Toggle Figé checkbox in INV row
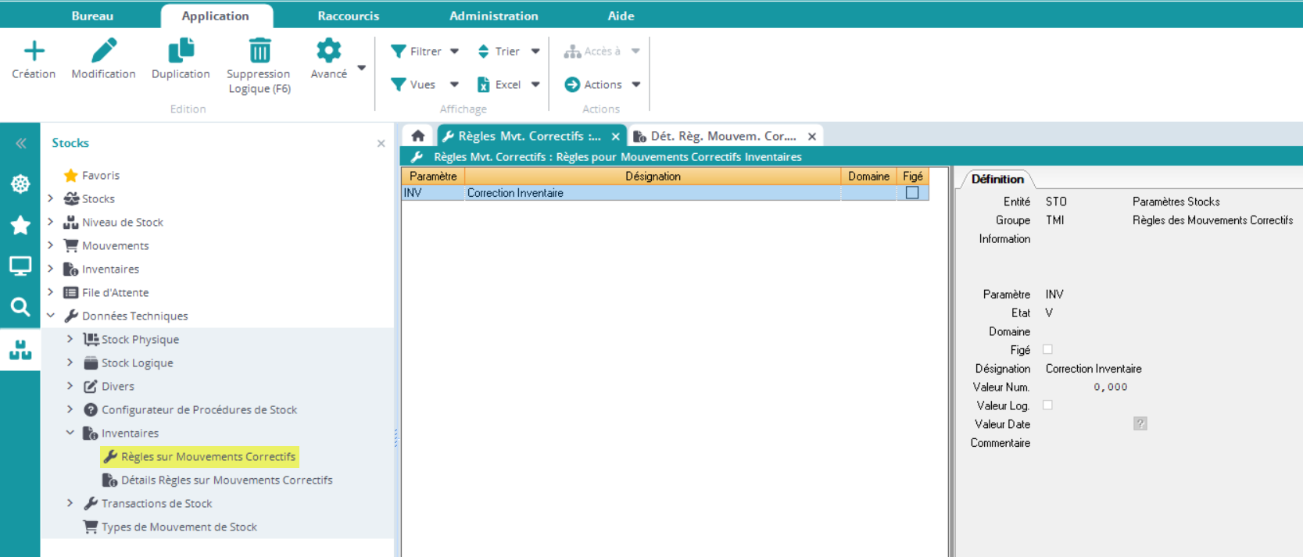This screenshot has height=557, width=1303. (x=911, y=193)
